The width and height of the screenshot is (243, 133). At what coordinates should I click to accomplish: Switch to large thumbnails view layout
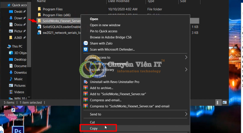(x=224, y=102)
